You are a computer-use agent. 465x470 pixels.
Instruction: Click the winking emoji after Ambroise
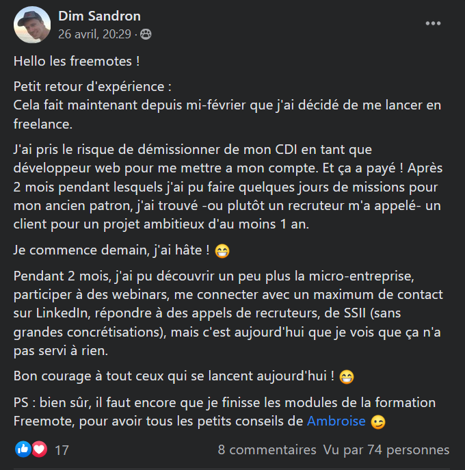click(x=377, y=422)
